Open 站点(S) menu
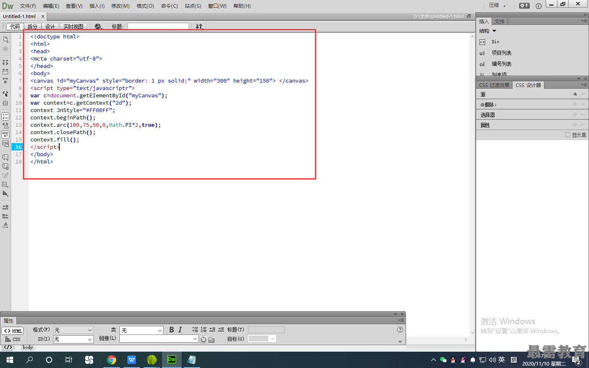 [193, 6]
